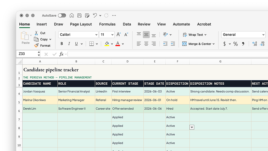Click Increase Font Size icon
This screenshot has height=151, width=268.
click(119, 35)
